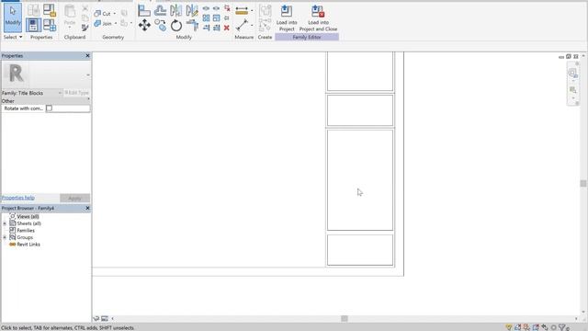The height and width of the screenshot is (331, 588).
Task: Expand the Sheets (all) node
Action: click(5, 223)
